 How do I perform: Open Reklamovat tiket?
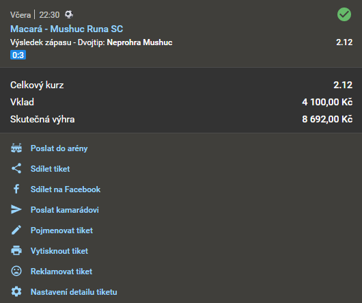click(x=61, y=271)
